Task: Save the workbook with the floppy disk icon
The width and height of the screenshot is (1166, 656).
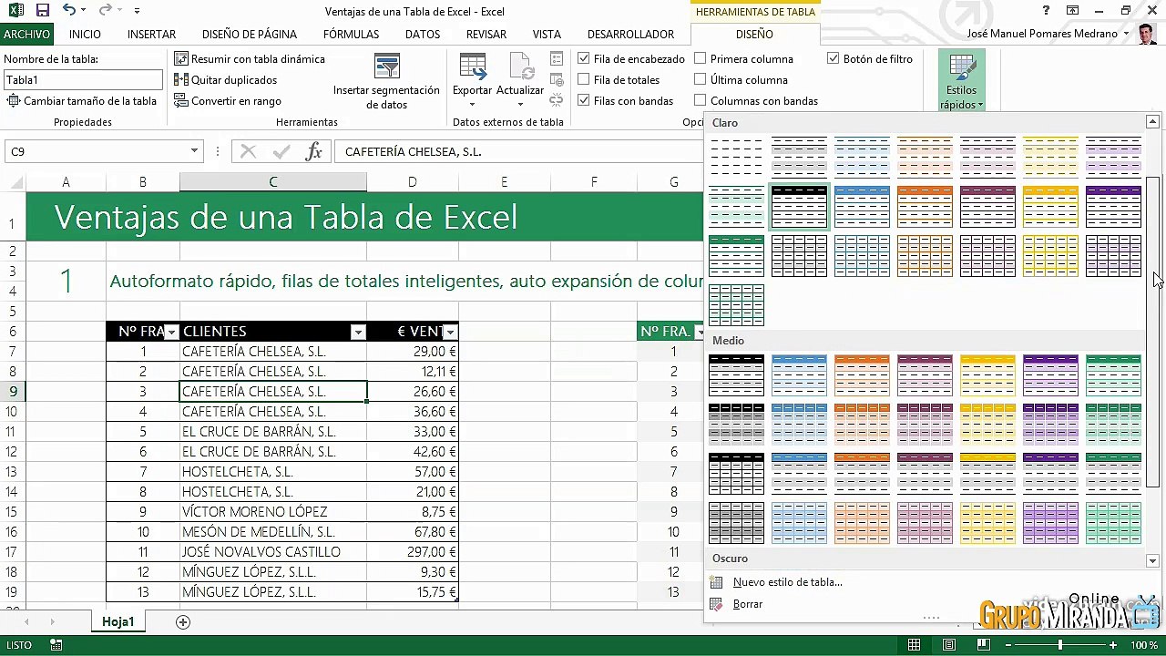Action: (43, 11)
